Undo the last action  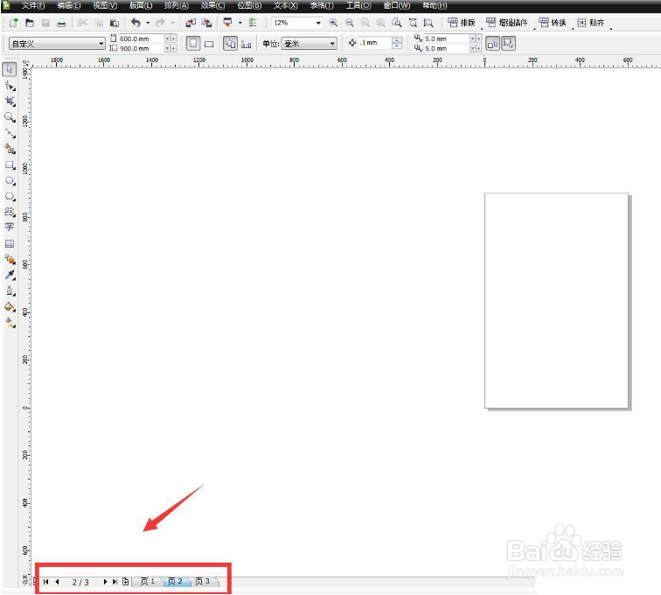pos(136,23)
